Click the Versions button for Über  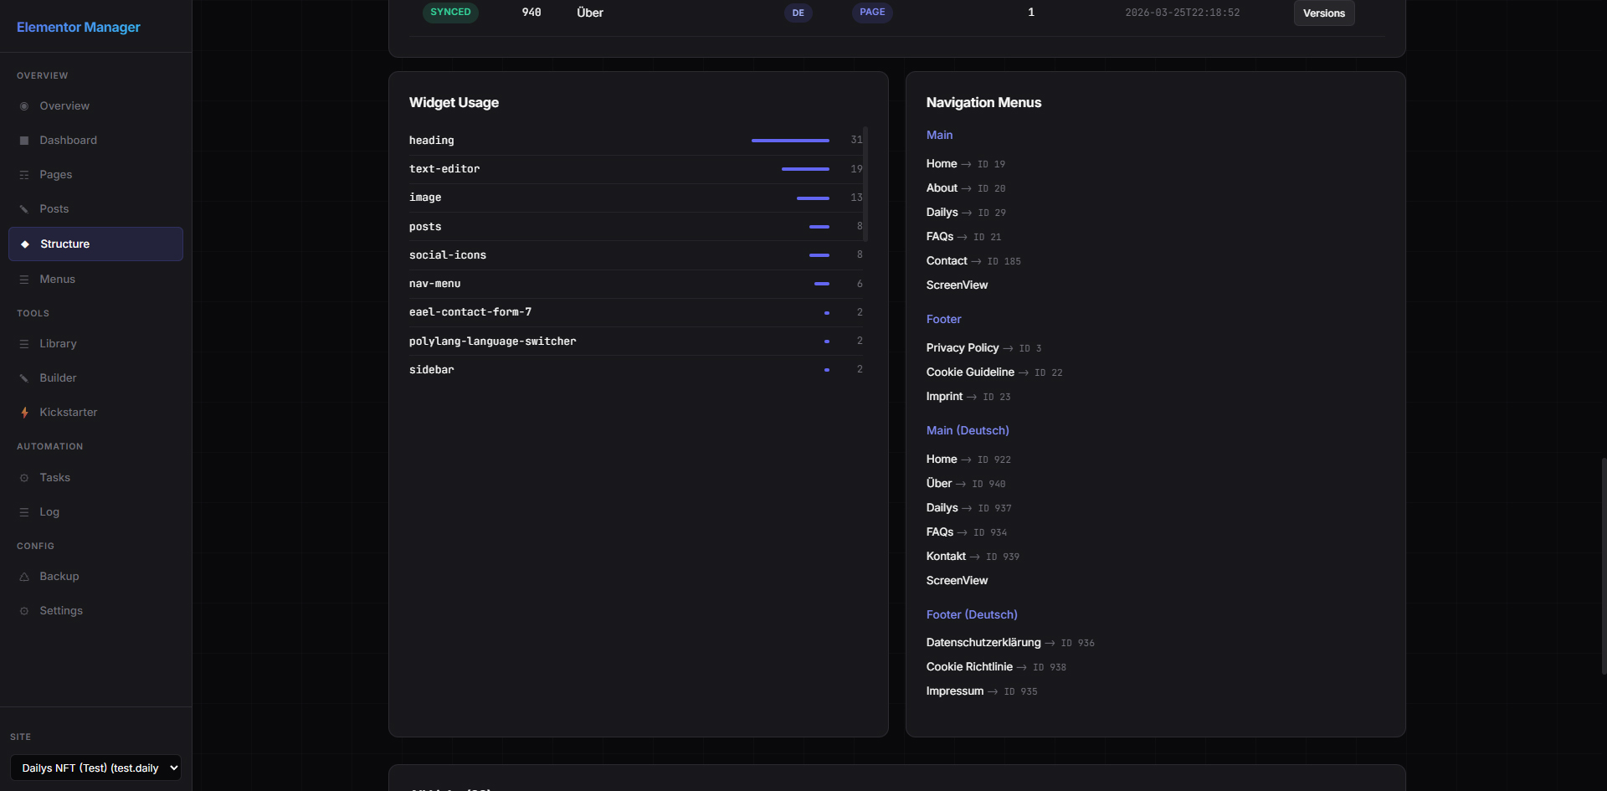click(x=1323, y=13)
